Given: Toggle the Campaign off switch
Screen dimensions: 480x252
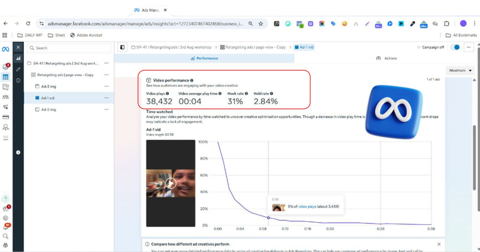Looking at the screenshot, I should tap(455, 47).
